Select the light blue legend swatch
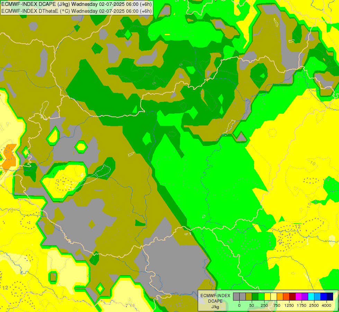This screenshot has height=312, width=339. (x=318, y=297)
